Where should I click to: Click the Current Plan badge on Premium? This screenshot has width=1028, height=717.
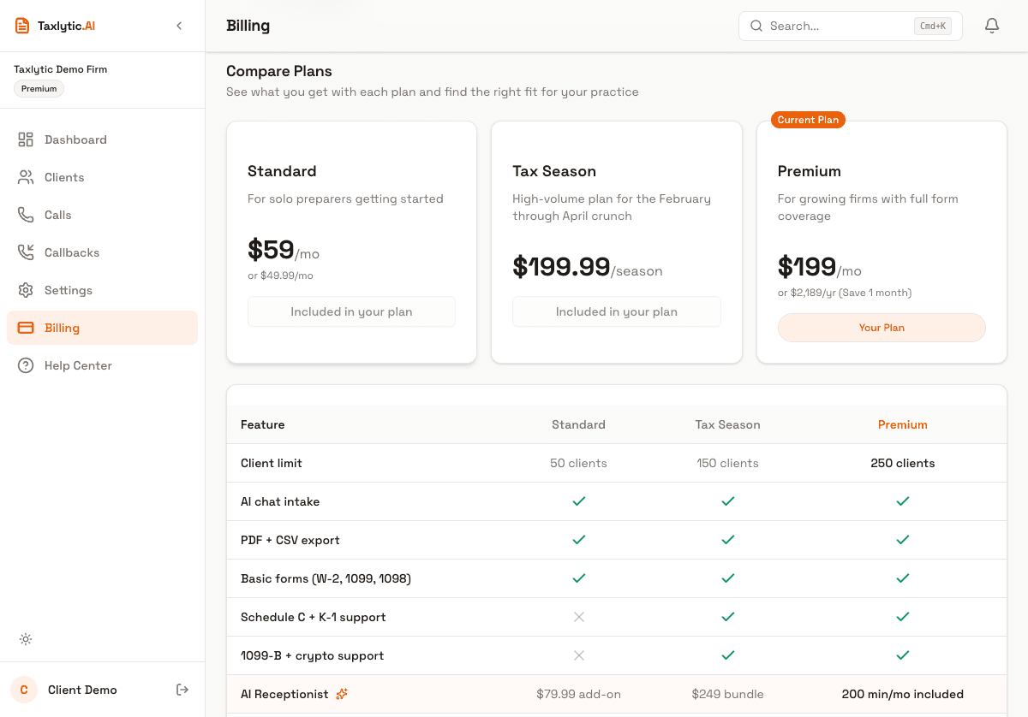pyautogui.click(x=807, y=120)
